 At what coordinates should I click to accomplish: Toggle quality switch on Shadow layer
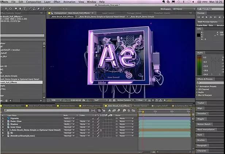click(98, 124)
